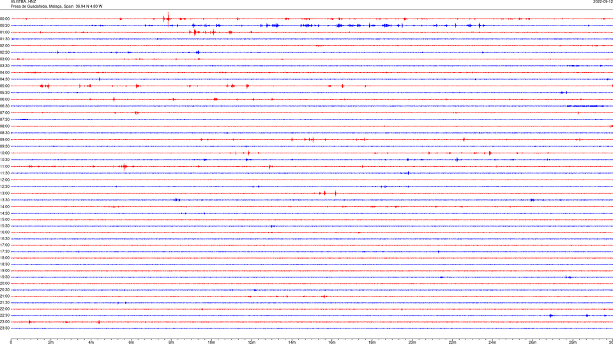Click the 14:00 trace label
Viewport: 613px width, 345px height.
coord(5,206)
